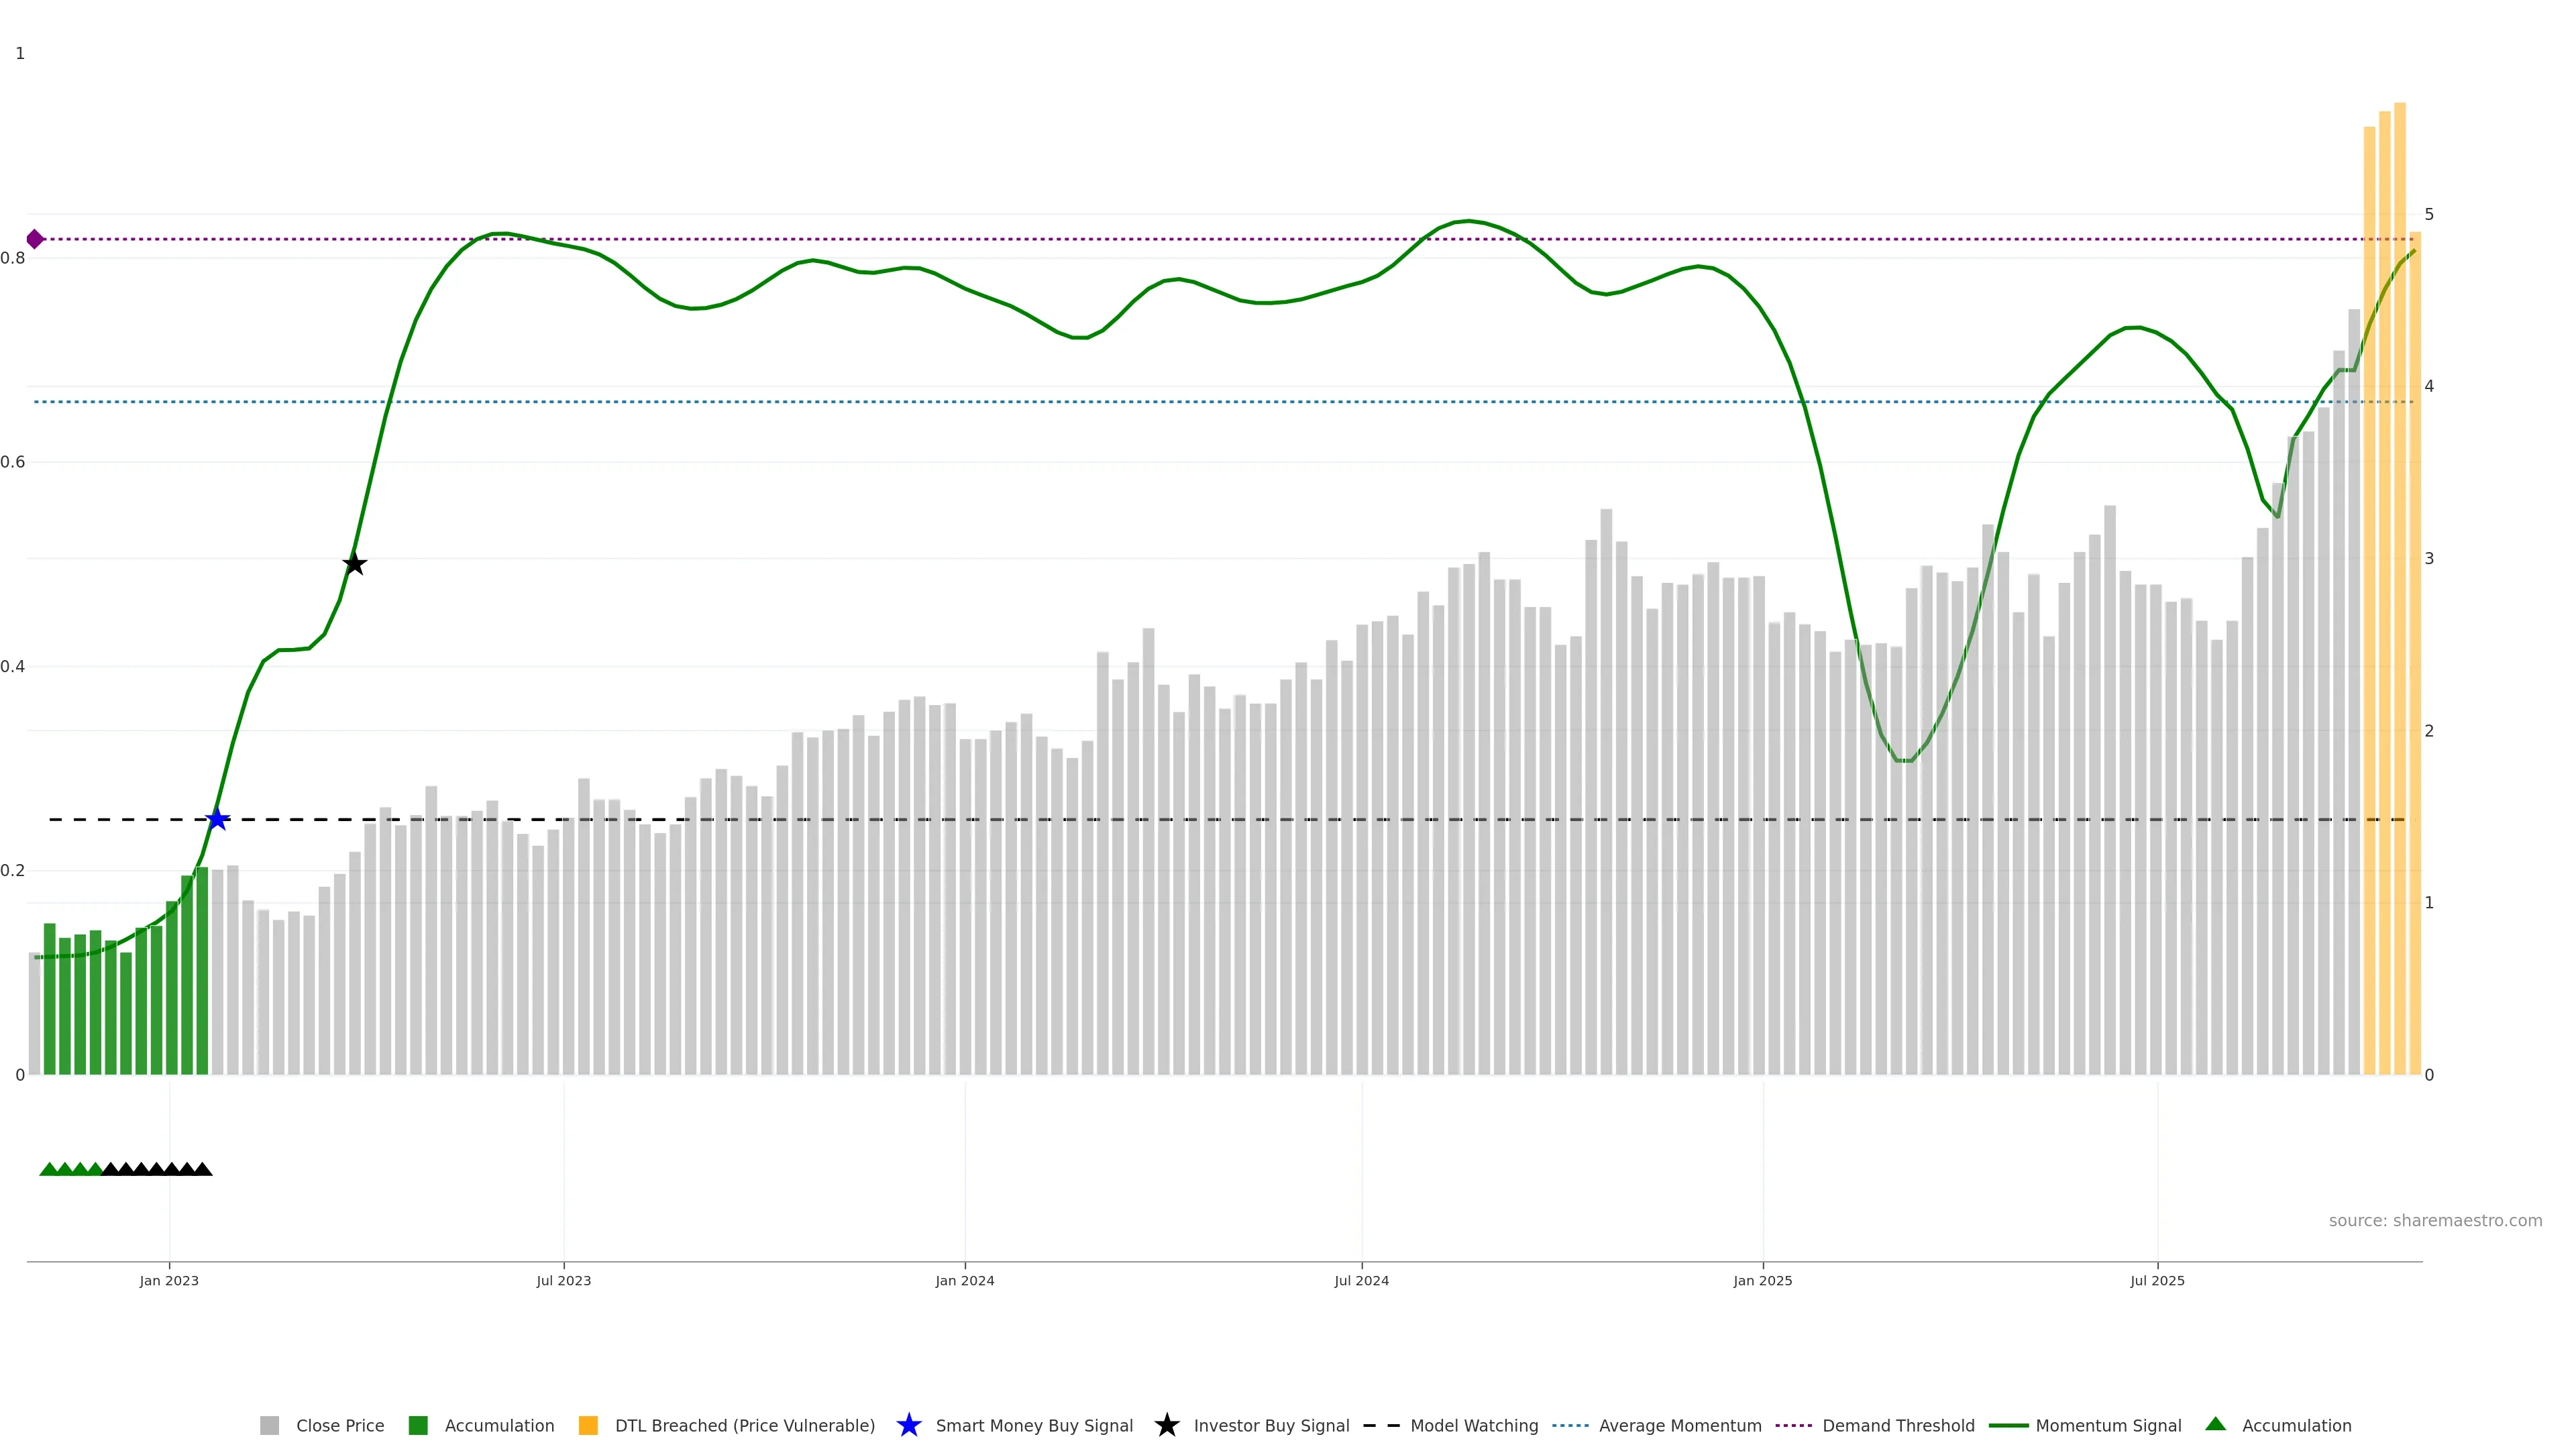Click the green triangle Accumulation legend icon
This screenshot has height=1449, width=2576.
click(2215, 1424)
